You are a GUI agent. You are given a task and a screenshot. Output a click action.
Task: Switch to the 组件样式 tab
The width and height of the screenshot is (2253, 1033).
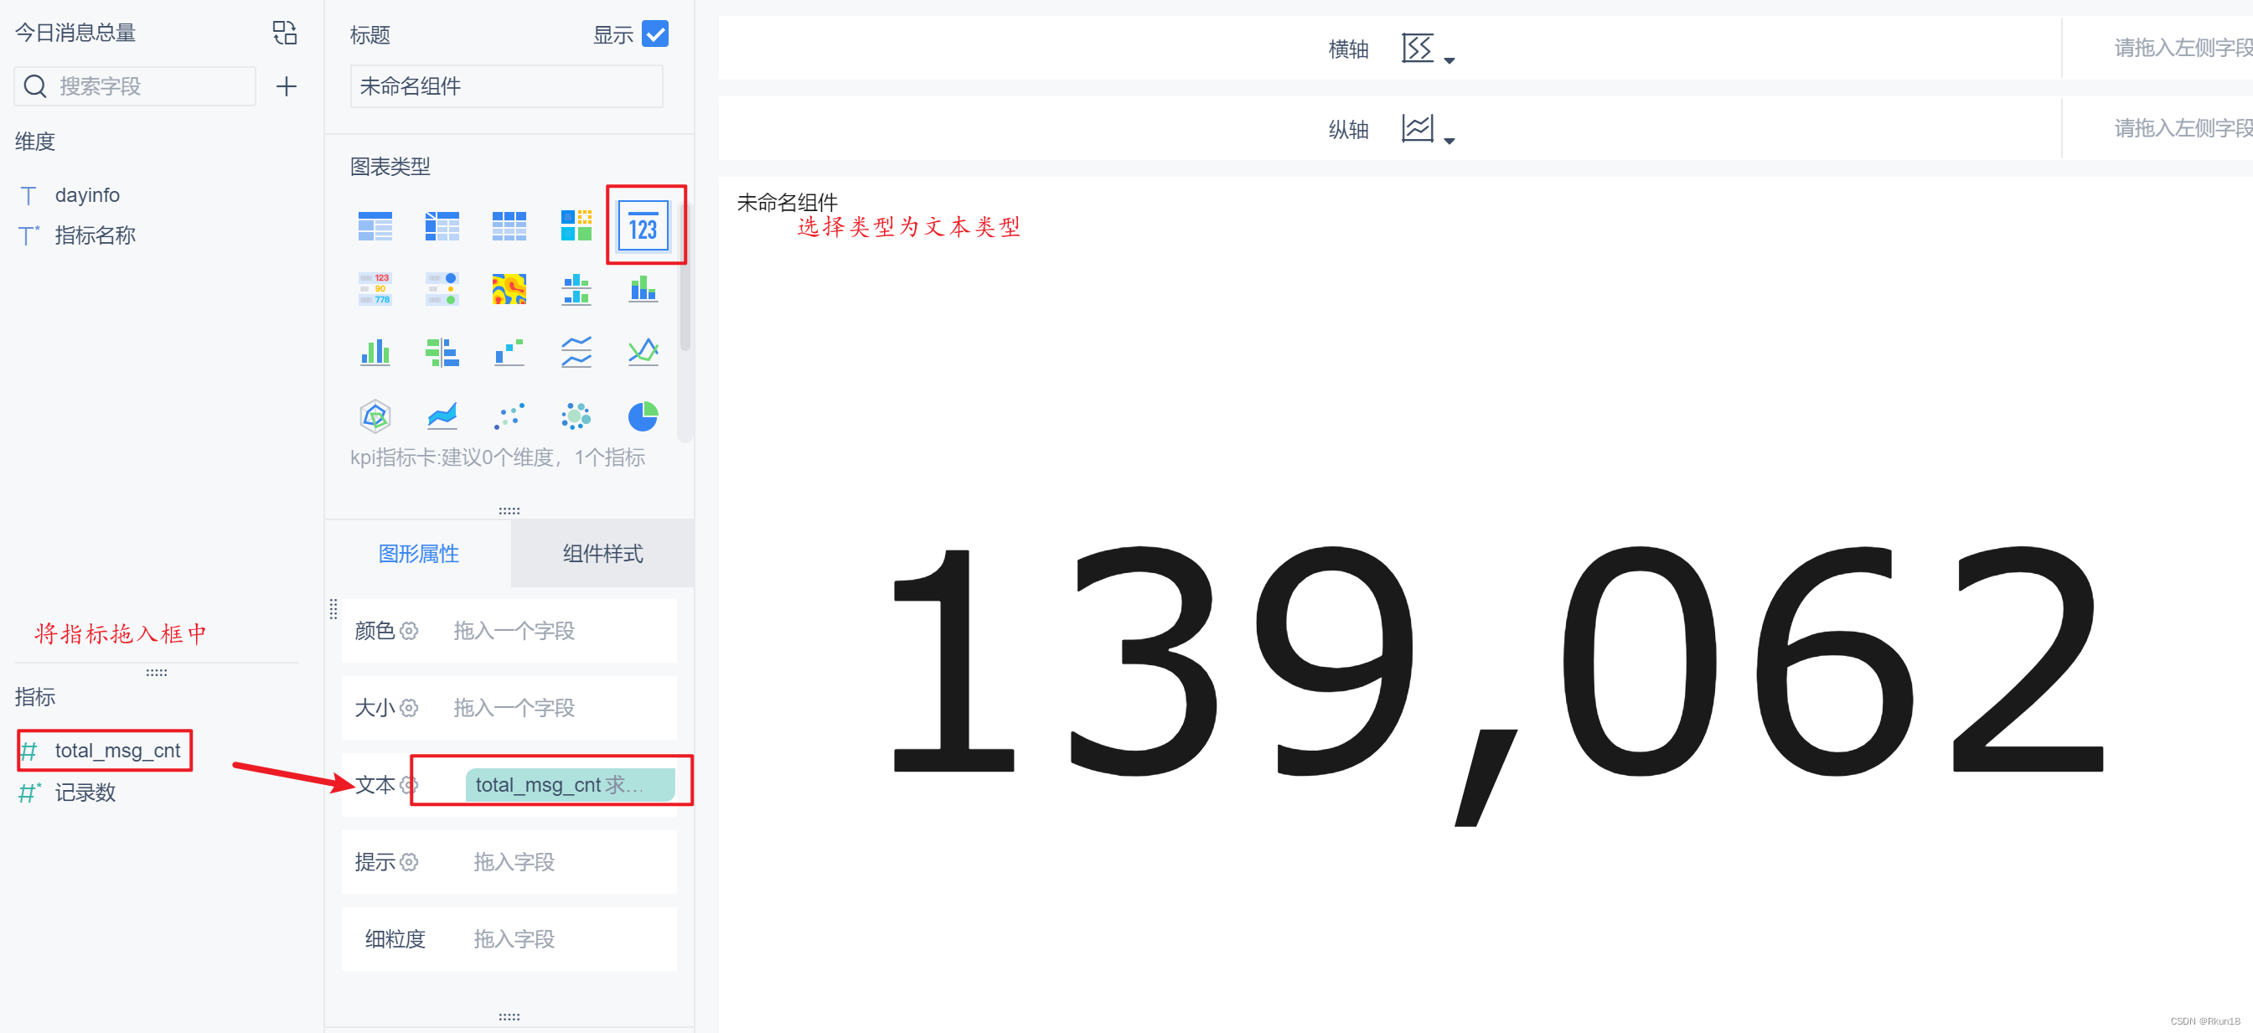602,553
